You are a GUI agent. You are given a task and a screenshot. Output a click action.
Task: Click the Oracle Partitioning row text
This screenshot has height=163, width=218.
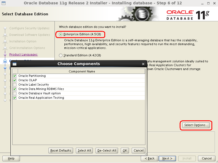point(32,76)
